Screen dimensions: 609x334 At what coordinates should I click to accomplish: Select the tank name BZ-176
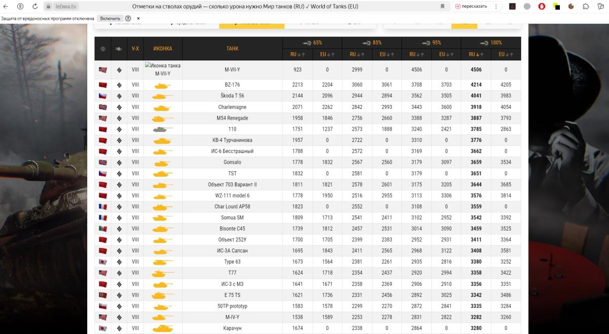232,85
